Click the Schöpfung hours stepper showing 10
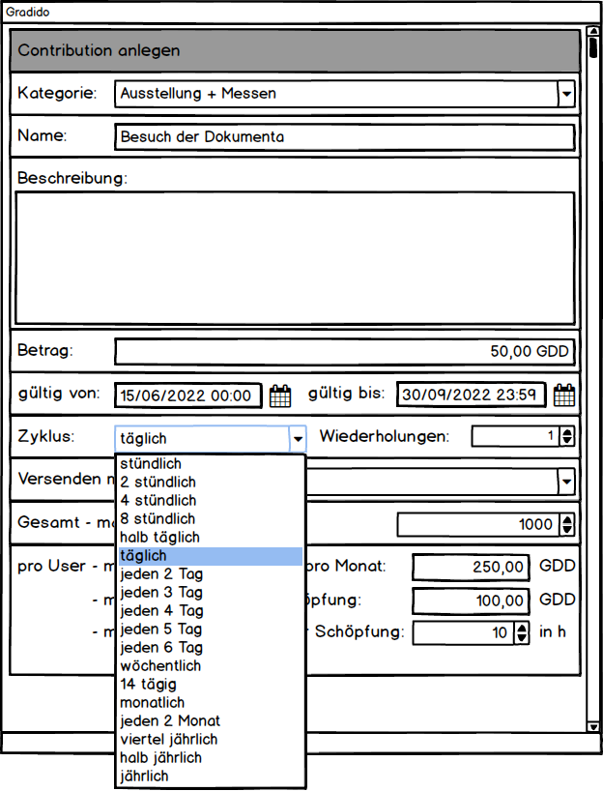This screenshot has width=603, height=791. pyautogui.click(x=523, y=633)
